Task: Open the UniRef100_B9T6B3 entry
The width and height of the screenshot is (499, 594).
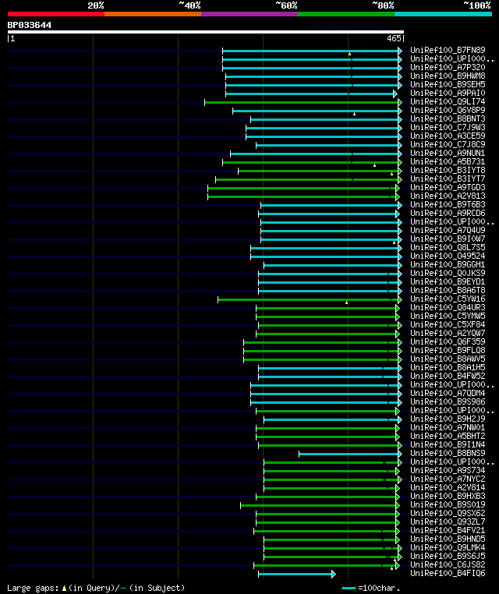Action: click(448, 204)
